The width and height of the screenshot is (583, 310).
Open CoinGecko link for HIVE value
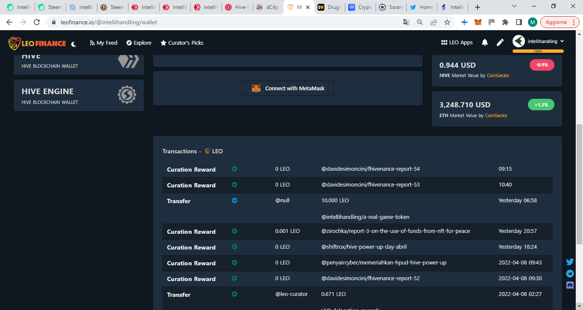498,75
